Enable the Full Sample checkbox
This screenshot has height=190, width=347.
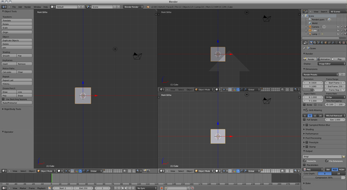[305, 120]
